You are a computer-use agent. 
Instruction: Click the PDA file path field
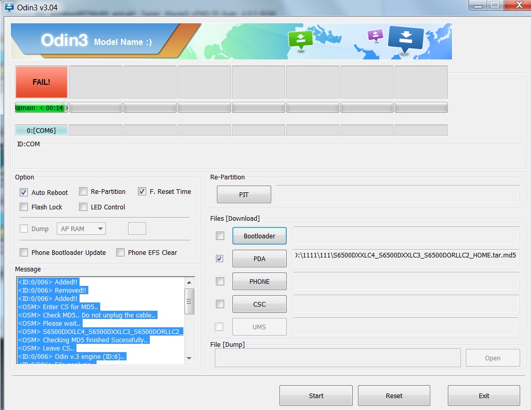click(x=405, y=259)
